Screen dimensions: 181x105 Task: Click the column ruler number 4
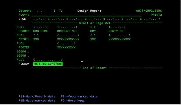coord(104,19)
